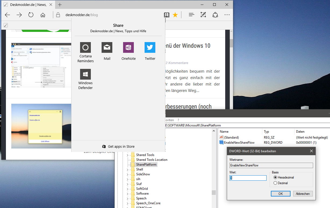Click the registry tree scrollbar thumb
330x208 pixels.
214,192
